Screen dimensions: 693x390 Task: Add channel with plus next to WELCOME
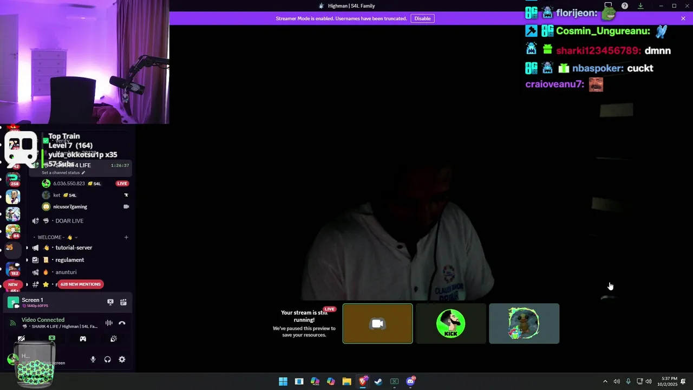[x=126, y=237]
